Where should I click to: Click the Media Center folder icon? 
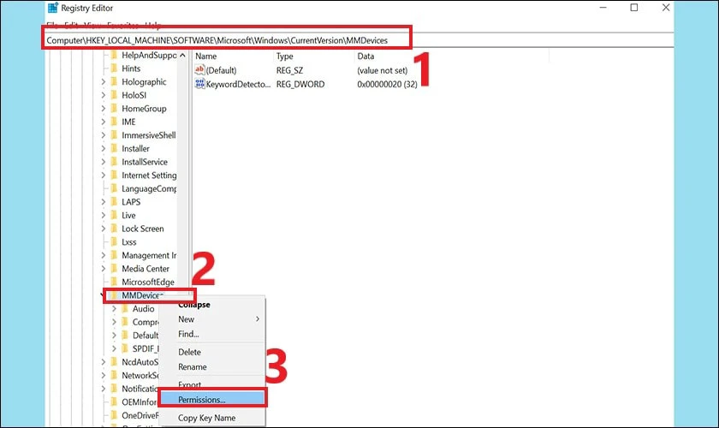tap(114, 269)
